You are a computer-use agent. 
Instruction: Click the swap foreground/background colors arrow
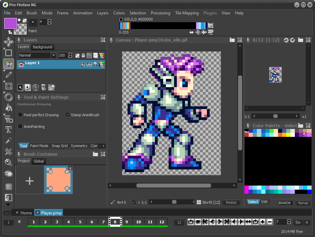click(x=10, y=32)
